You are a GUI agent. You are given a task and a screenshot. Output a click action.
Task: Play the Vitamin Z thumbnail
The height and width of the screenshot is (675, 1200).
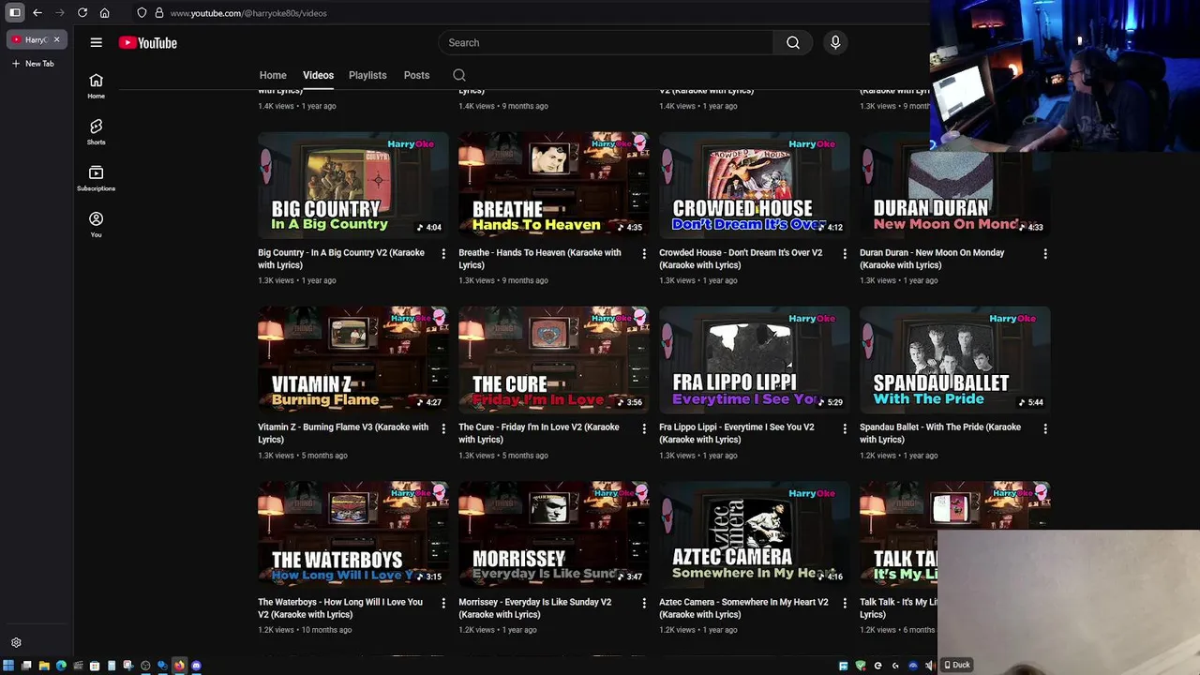click(x=353, y=360)
